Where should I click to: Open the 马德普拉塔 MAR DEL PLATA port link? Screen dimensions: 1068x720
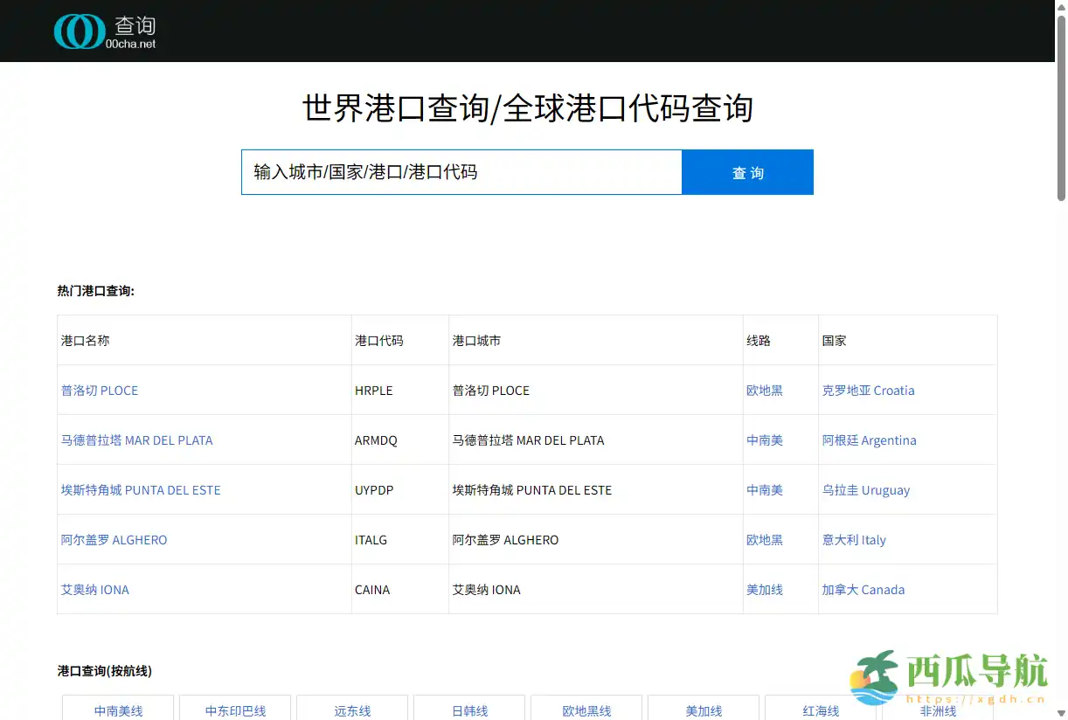137,440
